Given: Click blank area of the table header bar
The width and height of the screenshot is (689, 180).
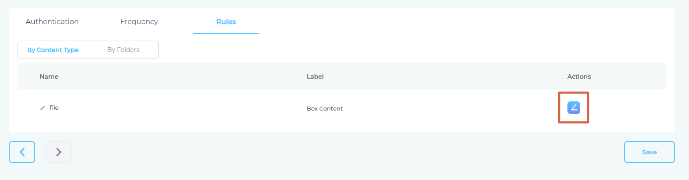Looking at the screenshot, I should pos(439,76).
